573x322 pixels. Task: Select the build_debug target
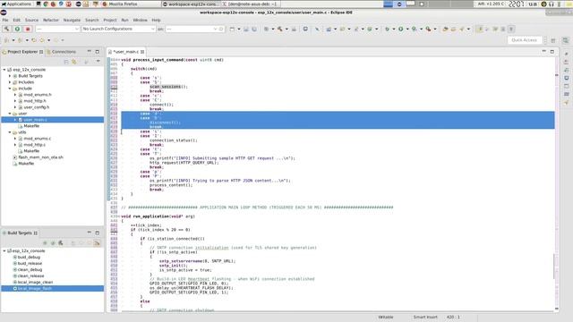pyautogui.click(x=29, y=257)
